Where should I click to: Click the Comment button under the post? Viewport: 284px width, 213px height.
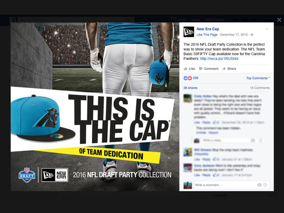[209, 69]
